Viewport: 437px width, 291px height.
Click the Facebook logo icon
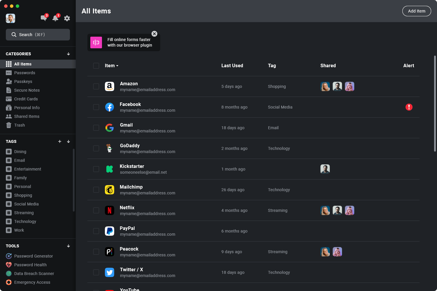coord(110,107)
